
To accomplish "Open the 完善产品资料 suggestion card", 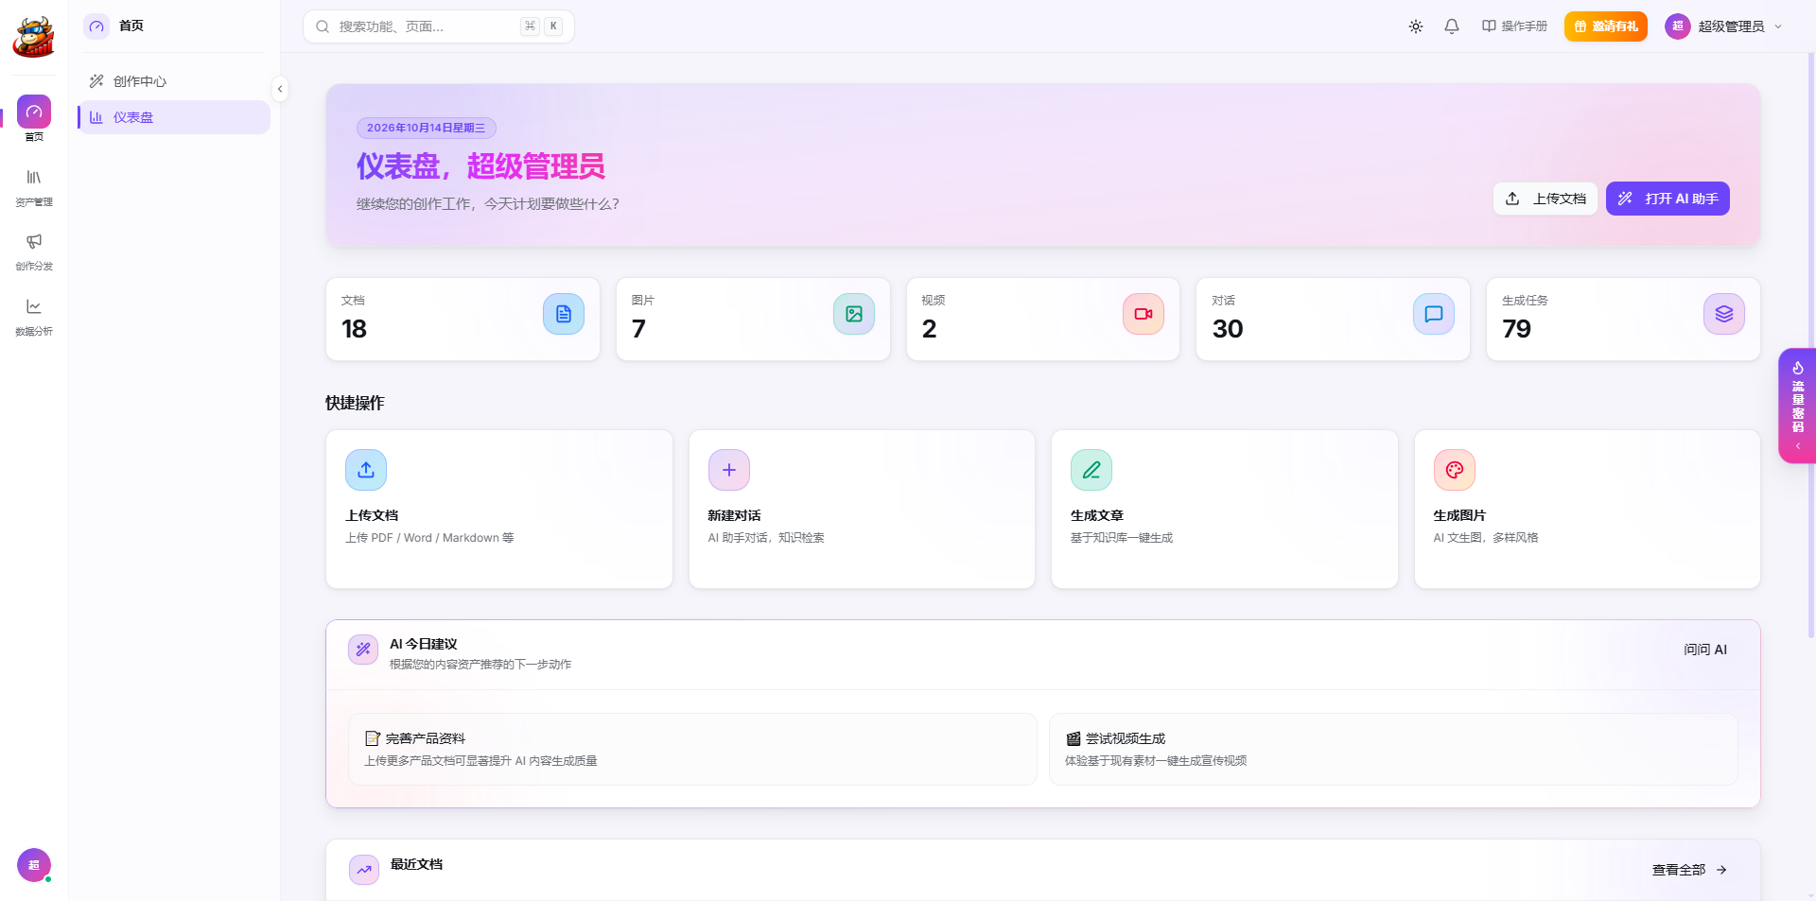I will click(692, 749).
